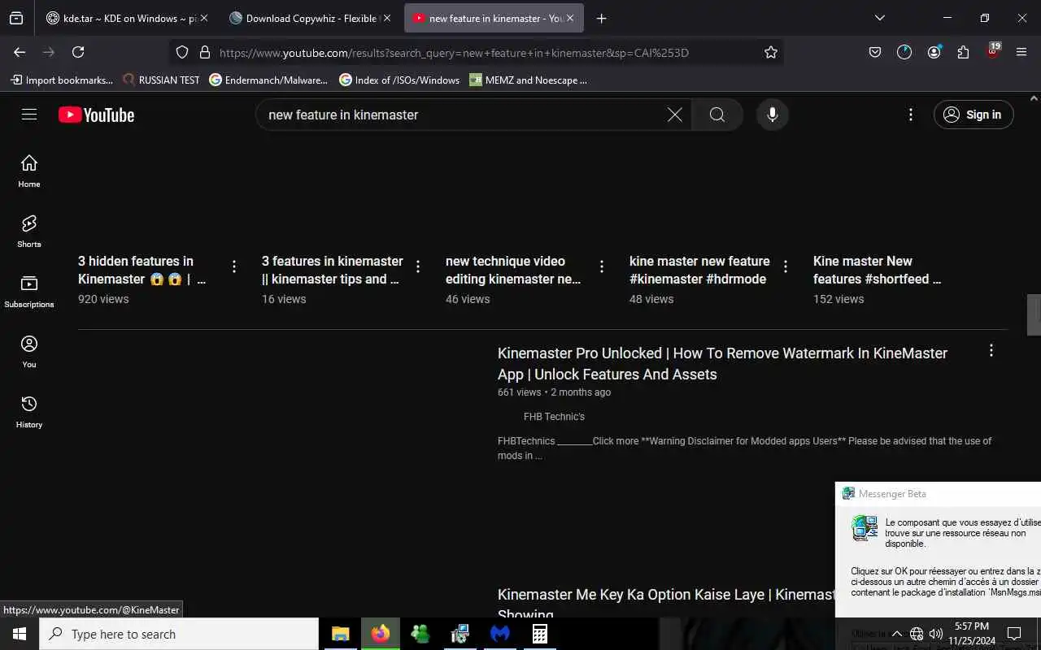Open the 'MEMZ and Noescape' bookmark
Screen dimensions: 1041x650
click(x=528, y=80)
